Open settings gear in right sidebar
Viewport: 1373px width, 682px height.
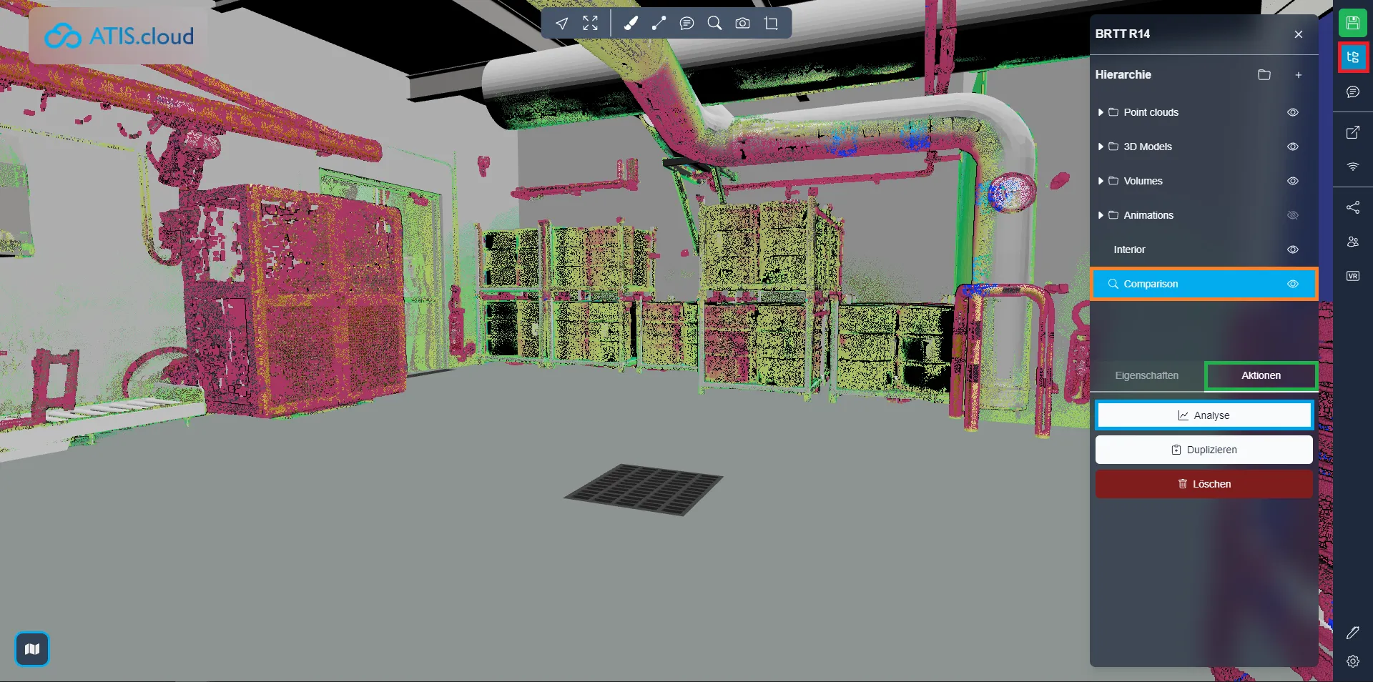coord(1352,661)
